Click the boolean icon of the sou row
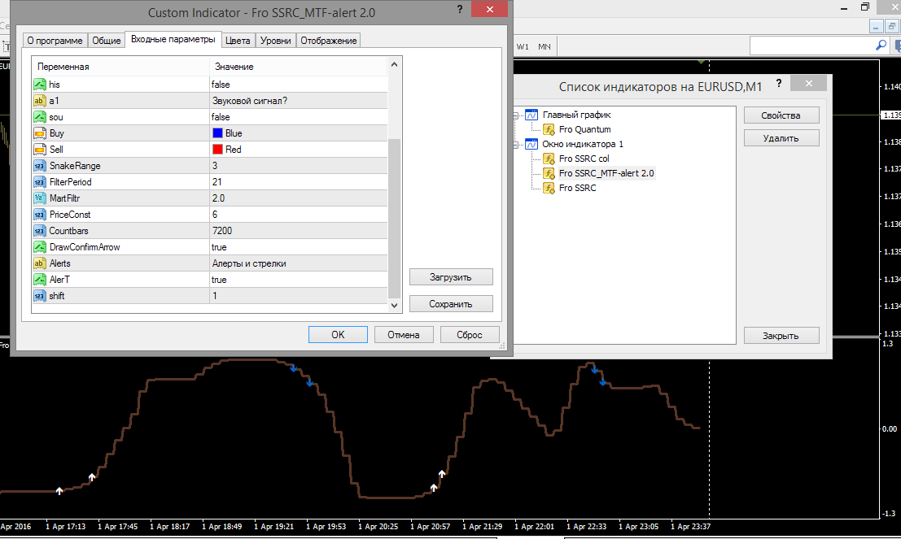The width and height of the screenshot is (901, 539). pyautogui.click(x=40, y=117)
